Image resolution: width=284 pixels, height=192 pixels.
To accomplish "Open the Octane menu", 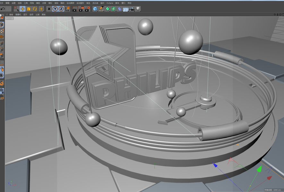I will (110, 3).
